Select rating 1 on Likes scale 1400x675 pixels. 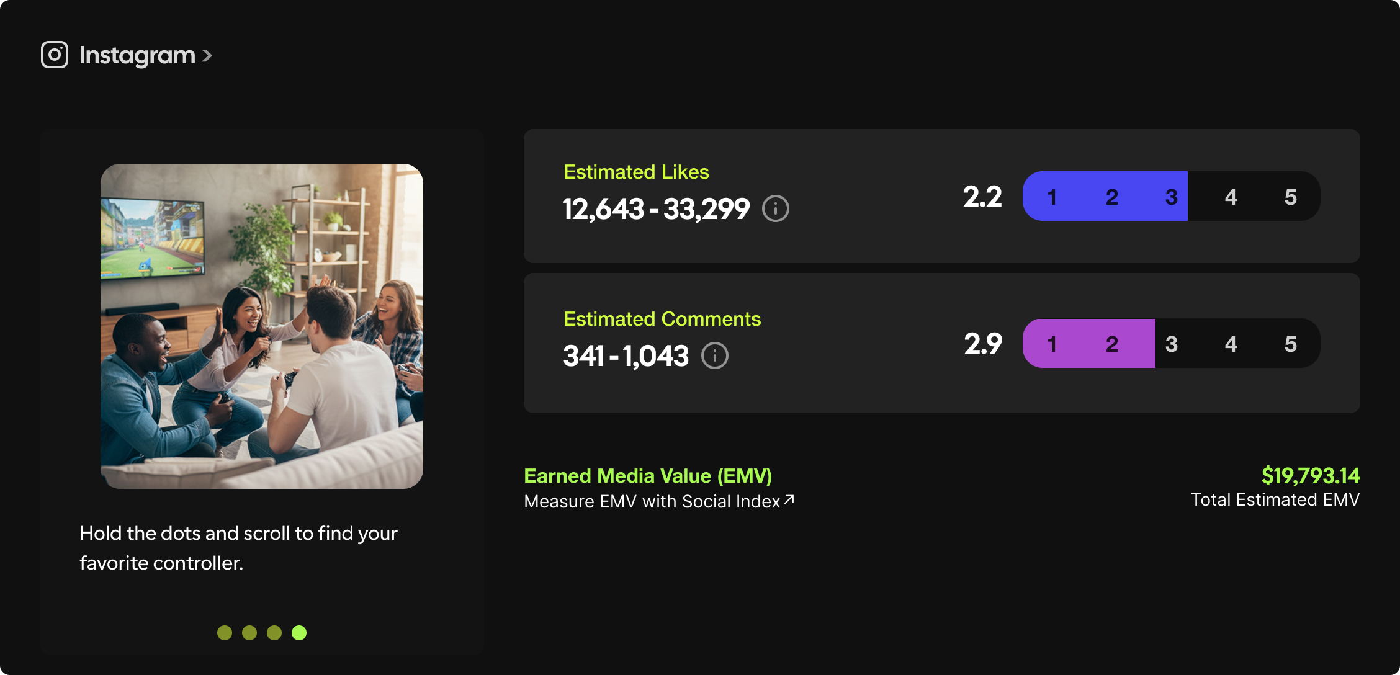pos(1052,197)
